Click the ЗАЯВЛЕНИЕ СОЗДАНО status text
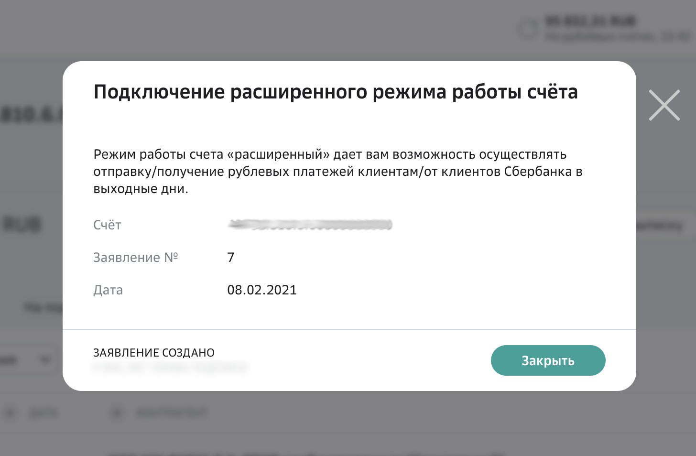 click(x=154, y=353)
